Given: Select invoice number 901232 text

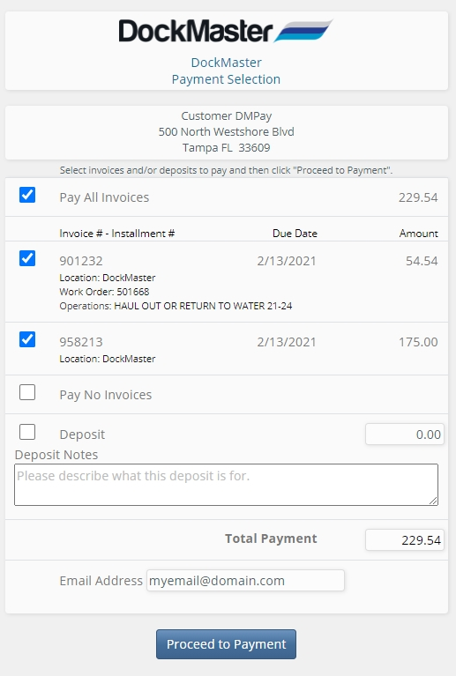Looking at the screenshot, I should 81,261.
